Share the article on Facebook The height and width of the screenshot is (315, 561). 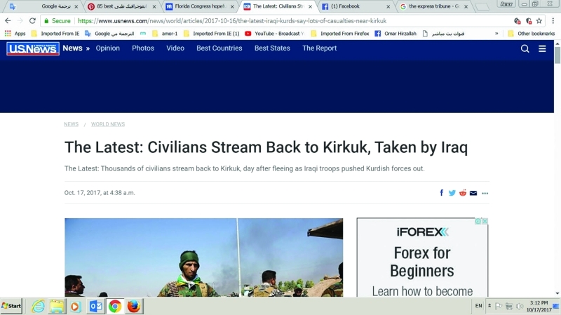pos(442,193)
